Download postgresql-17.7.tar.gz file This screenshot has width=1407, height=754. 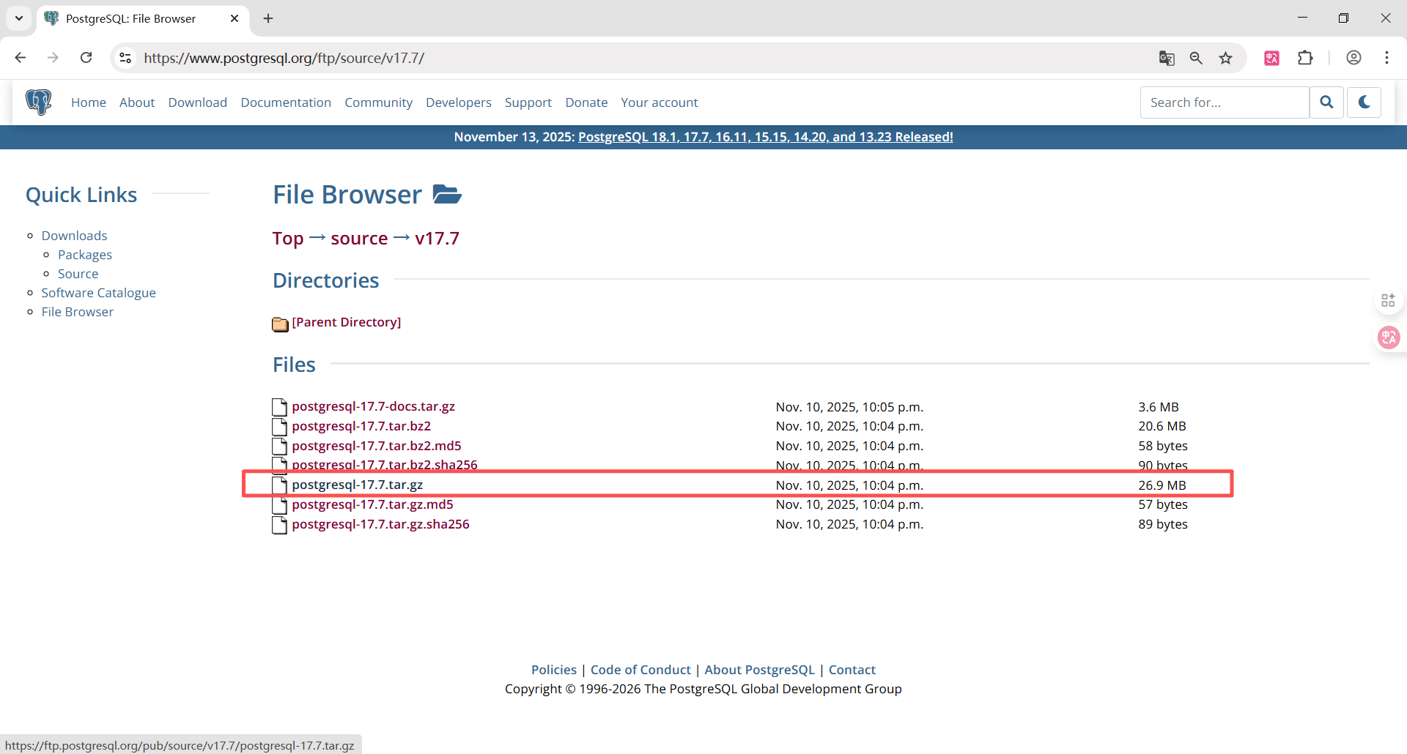pyautogui.click(x=357, y=485)
